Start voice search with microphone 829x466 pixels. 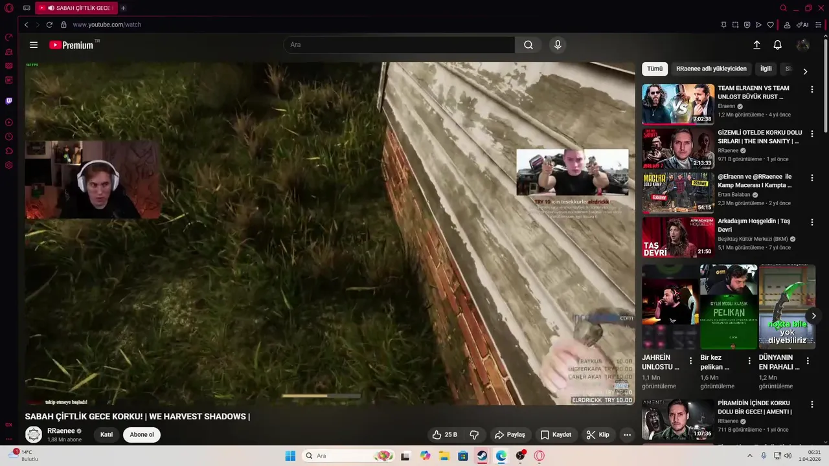point(558,45)
